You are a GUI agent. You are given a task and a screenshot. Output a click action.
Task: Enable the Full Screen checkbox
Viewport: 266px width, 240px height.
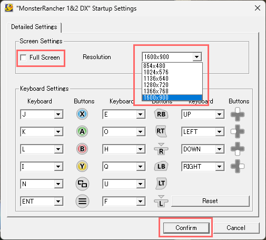23,57
